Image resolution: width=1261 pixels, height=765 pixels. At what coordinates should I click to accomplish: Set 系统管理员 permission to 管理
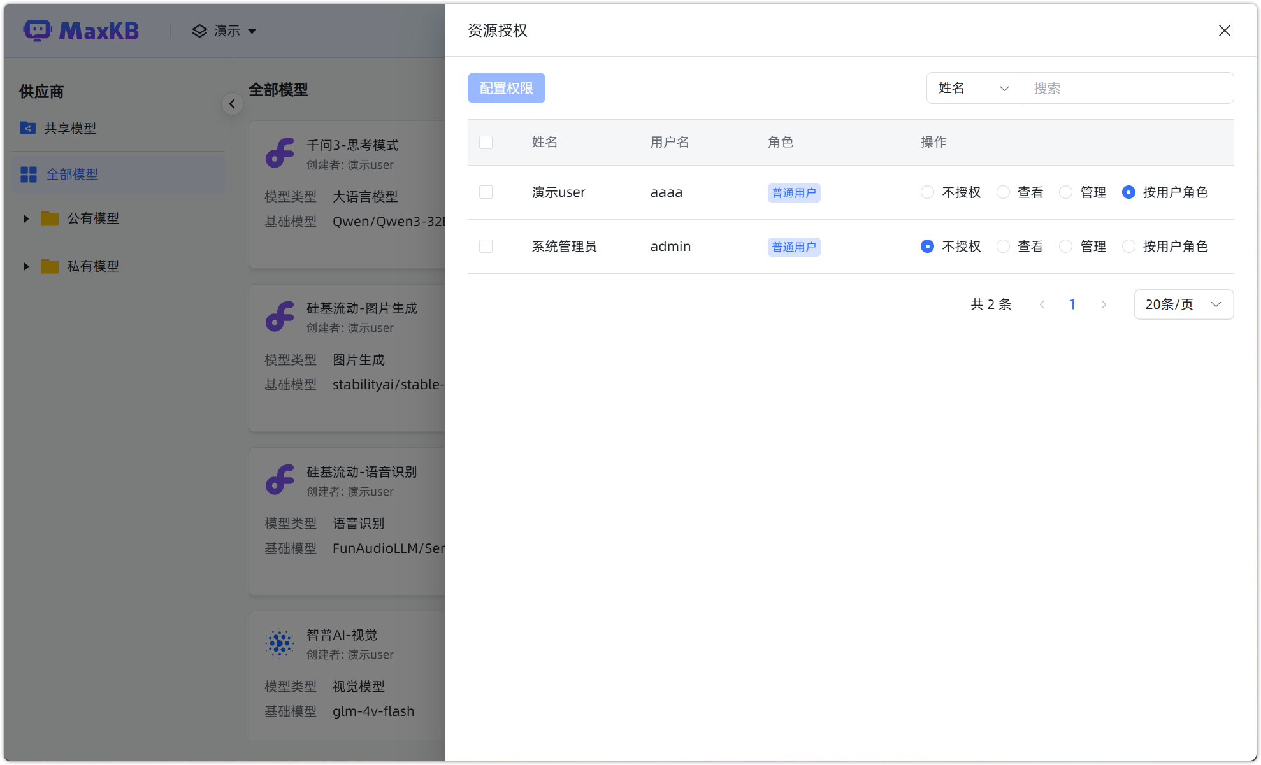(1065, 246)
